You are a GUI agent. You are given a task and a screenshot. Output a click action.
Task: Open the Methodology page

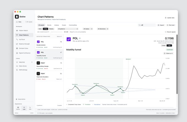click(x=24, y=70)
